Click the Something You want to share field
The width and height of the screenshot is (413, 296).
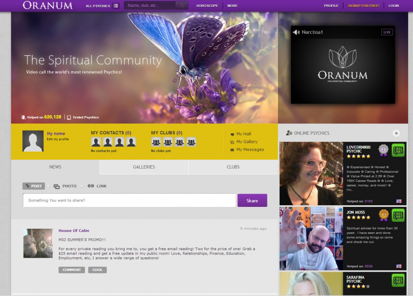pyautogui.click(x=129, y=200)
